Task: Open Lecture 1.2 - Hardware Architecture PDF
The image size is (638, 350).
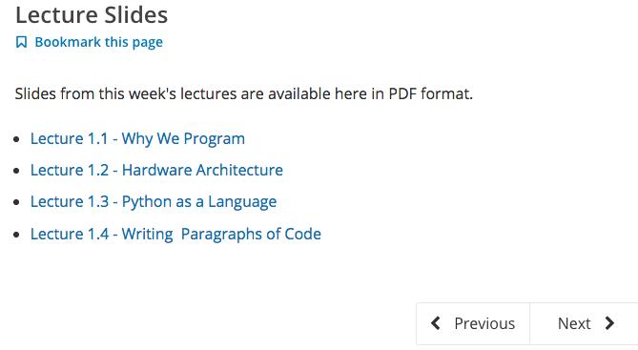Action: click(156, 170)
